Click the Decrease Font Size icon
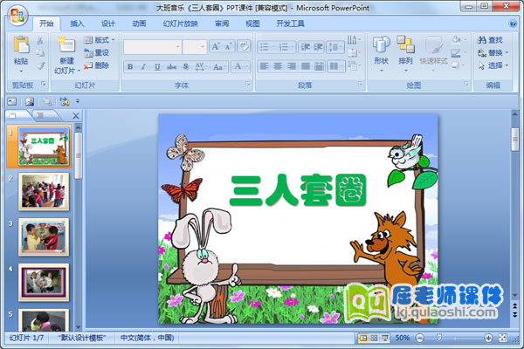Image resolution: width=524 pixels, height=349 pixels. [228, 47]
